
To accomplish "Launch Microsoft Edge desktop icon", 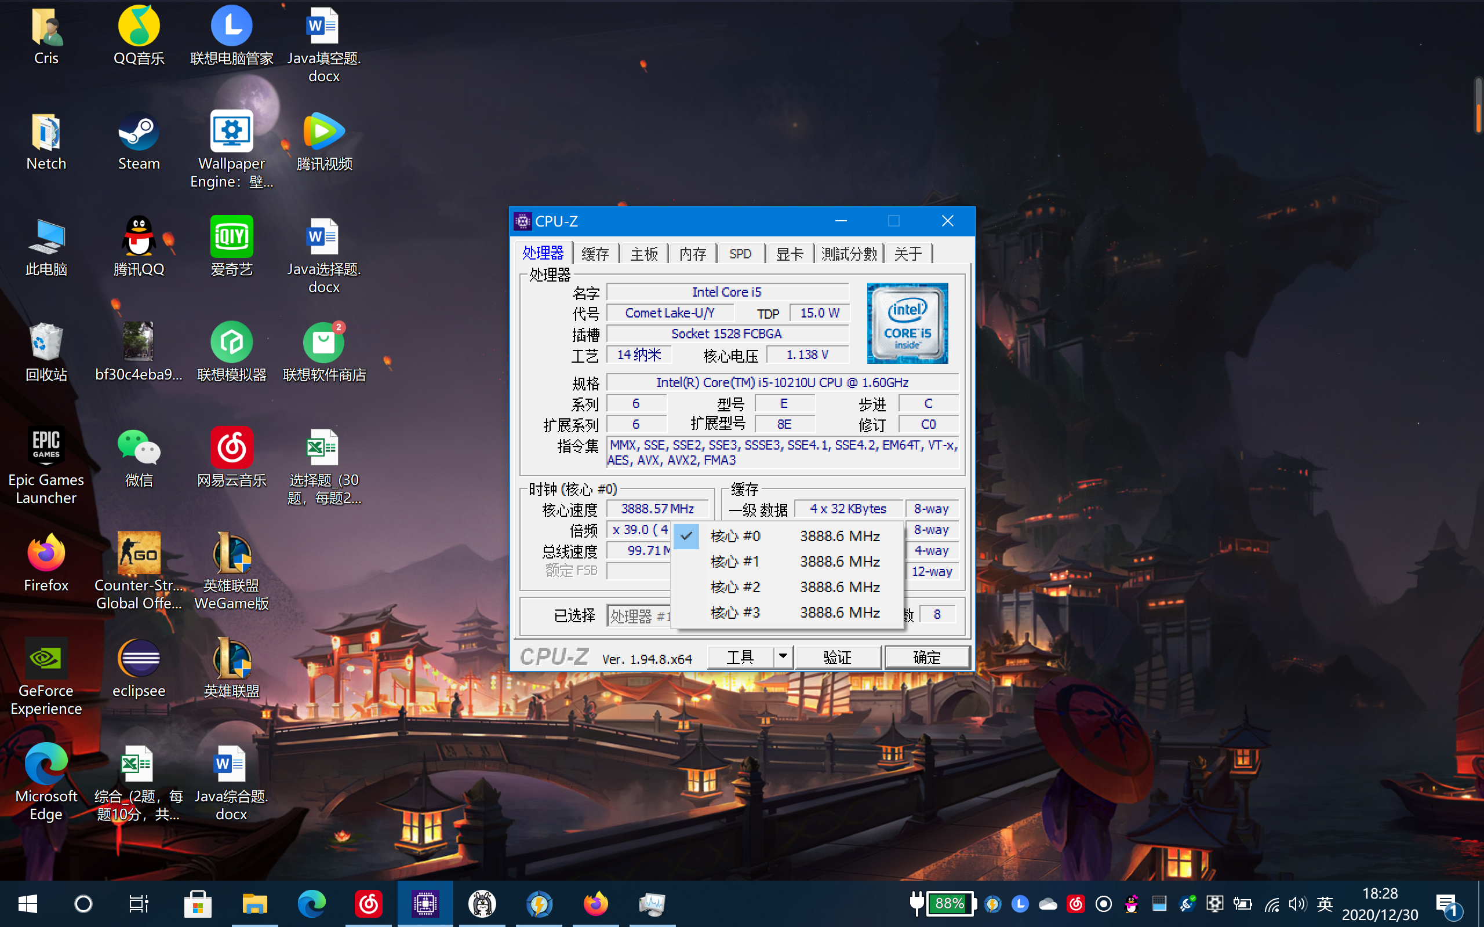I will 46,764.
